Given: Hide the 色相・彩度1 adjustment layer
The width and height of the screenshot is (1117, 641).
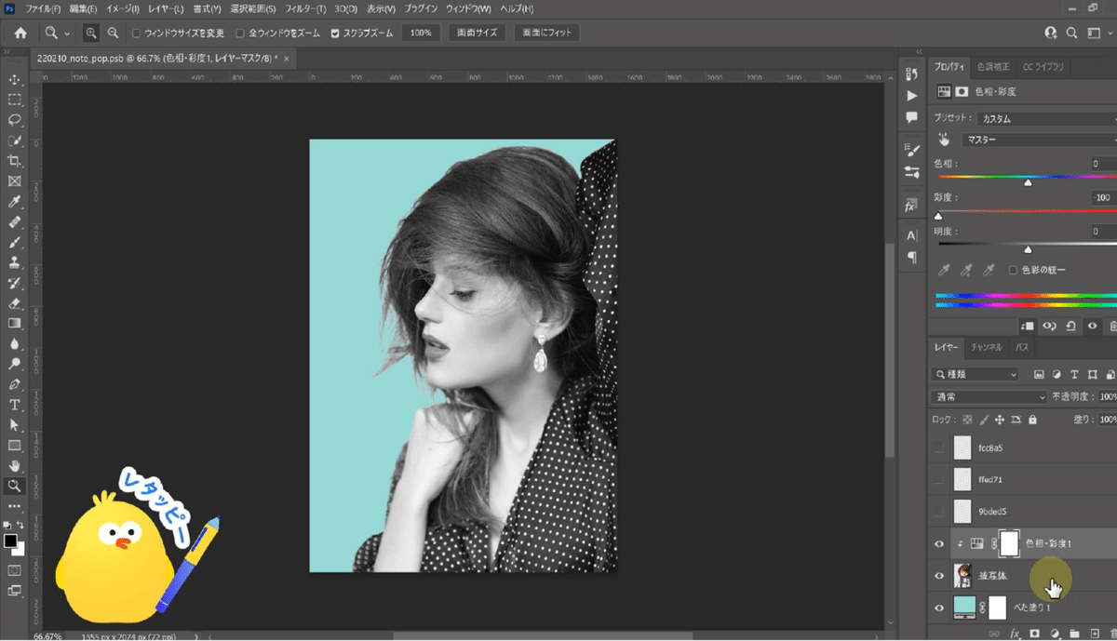Looking at the screenshot, I should click(938, 544).
